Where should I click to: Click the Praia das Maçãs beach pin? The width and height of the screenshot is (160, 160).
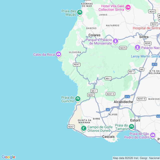(x=80, y=12)
